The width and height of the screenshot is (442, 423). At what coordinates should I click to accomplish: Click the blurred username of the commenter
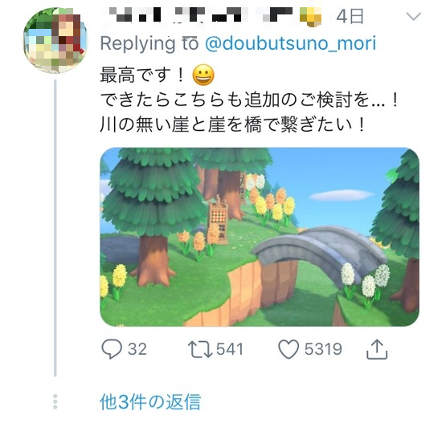tap(215, 15)
